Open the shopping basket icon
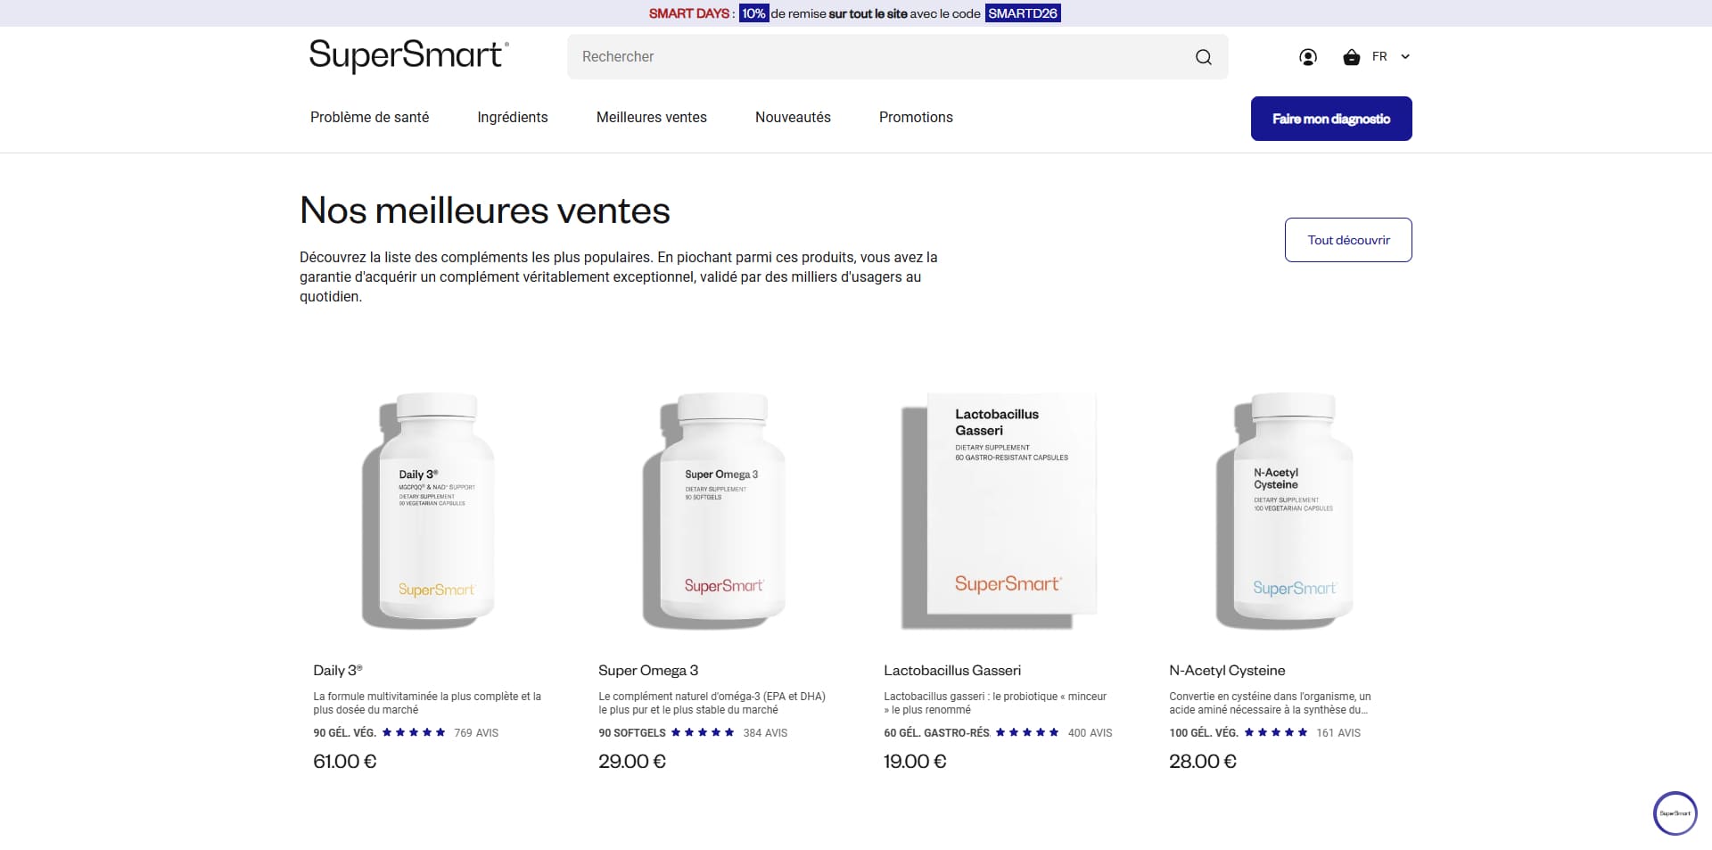Image resolution: width=1712 pixels, height=850 pixels. (1352, 57)
